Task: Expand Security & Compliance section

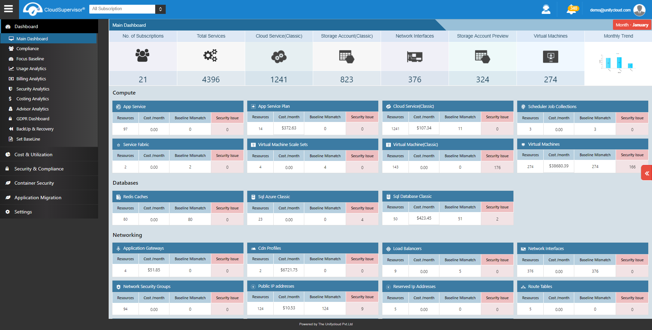Action: pos(49,169)
